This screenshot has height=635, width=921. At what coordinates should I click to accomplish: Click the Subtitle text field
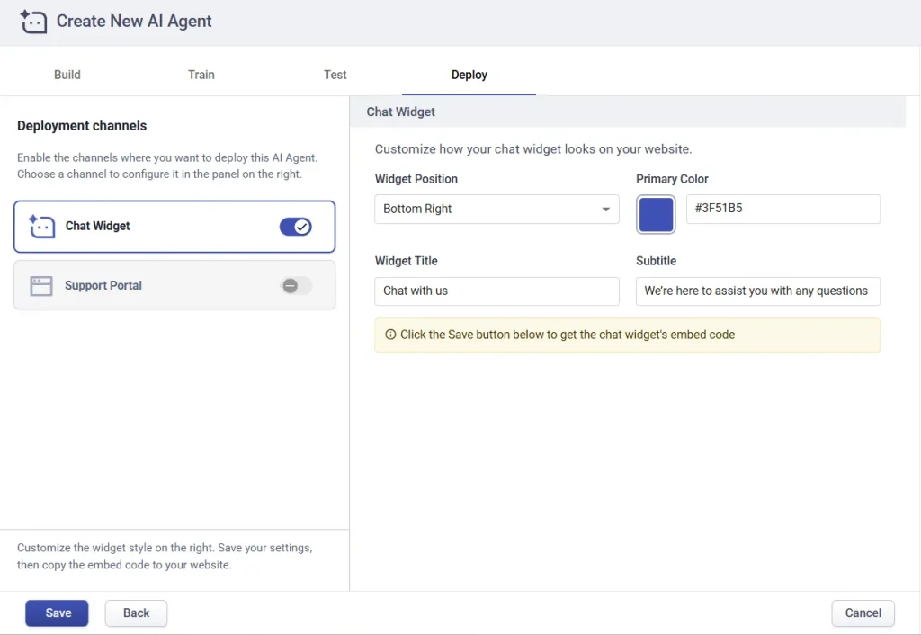(x=757, y=291)
